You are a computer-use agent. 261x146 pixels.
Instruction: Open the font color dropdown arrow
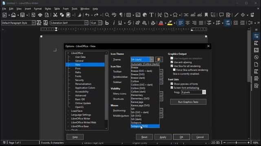pos(166,23)
